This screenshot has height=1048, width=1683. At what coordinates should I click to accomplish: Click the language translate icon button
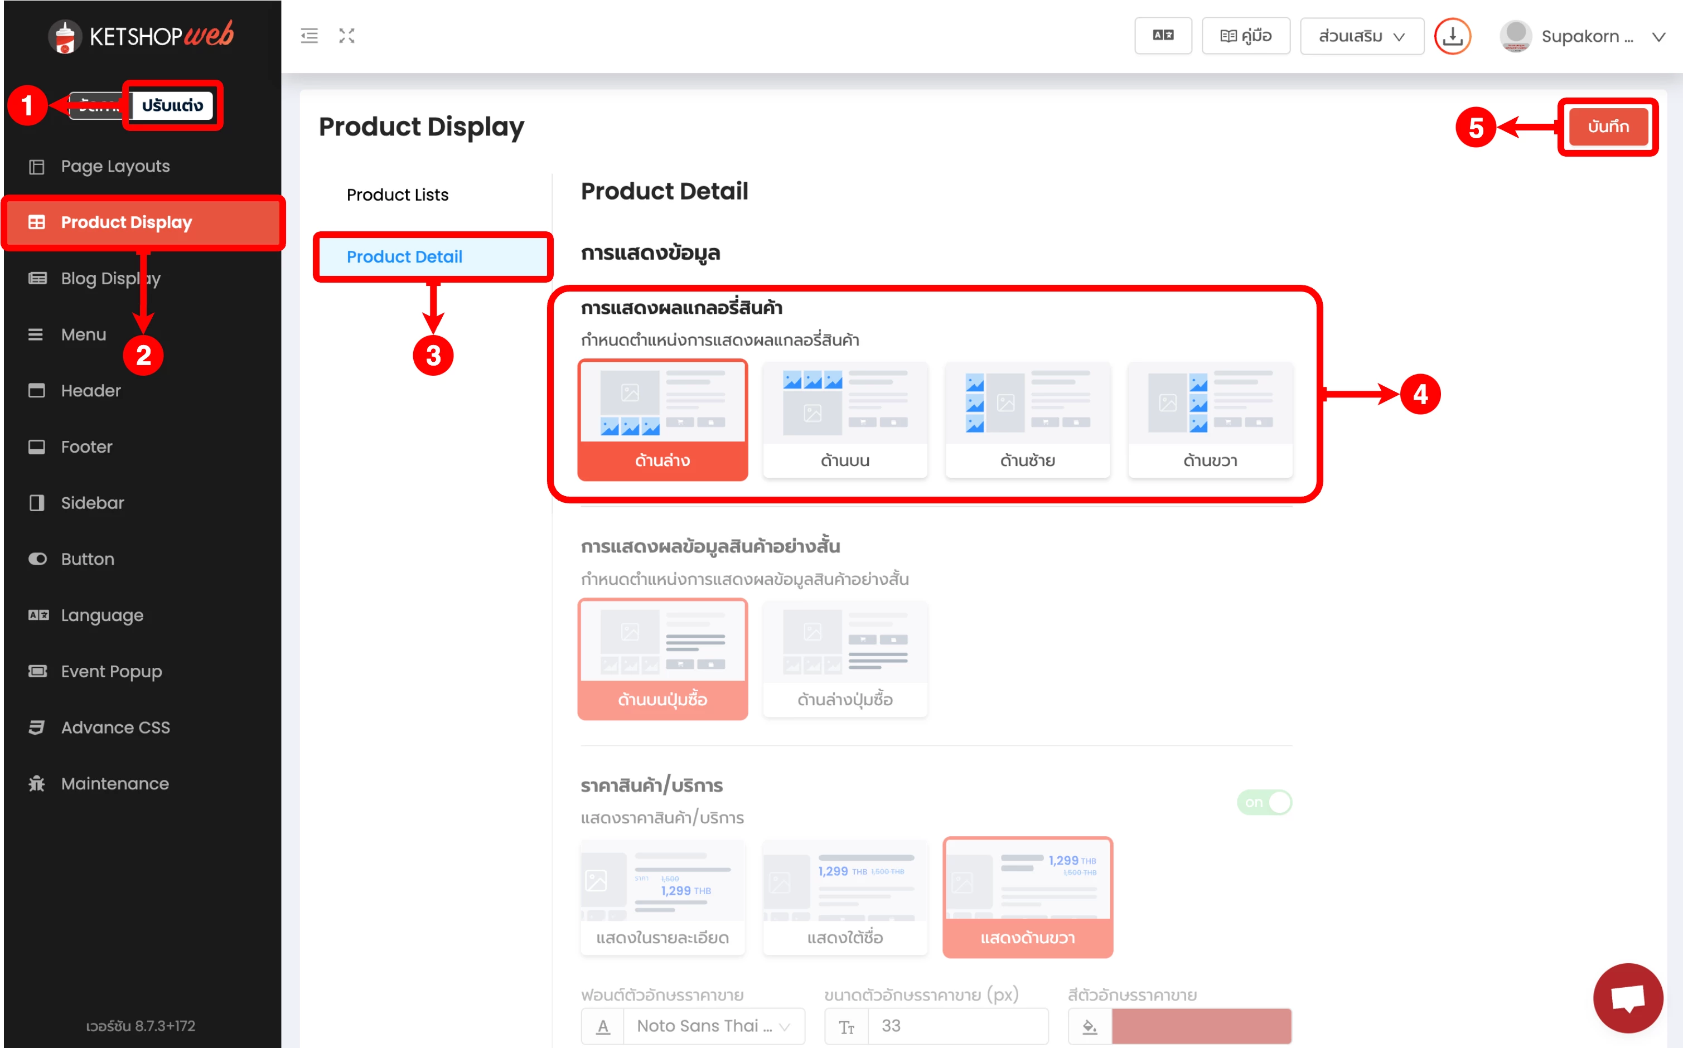pyautogui.click(x=1163, y=36)
